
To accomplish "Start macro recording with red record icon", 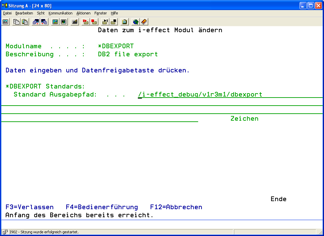I will [x=86, y=22].
